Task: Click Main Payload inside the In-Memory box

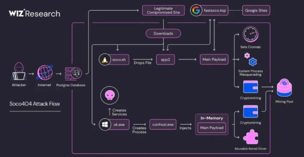Action: (x=212, y=128)
